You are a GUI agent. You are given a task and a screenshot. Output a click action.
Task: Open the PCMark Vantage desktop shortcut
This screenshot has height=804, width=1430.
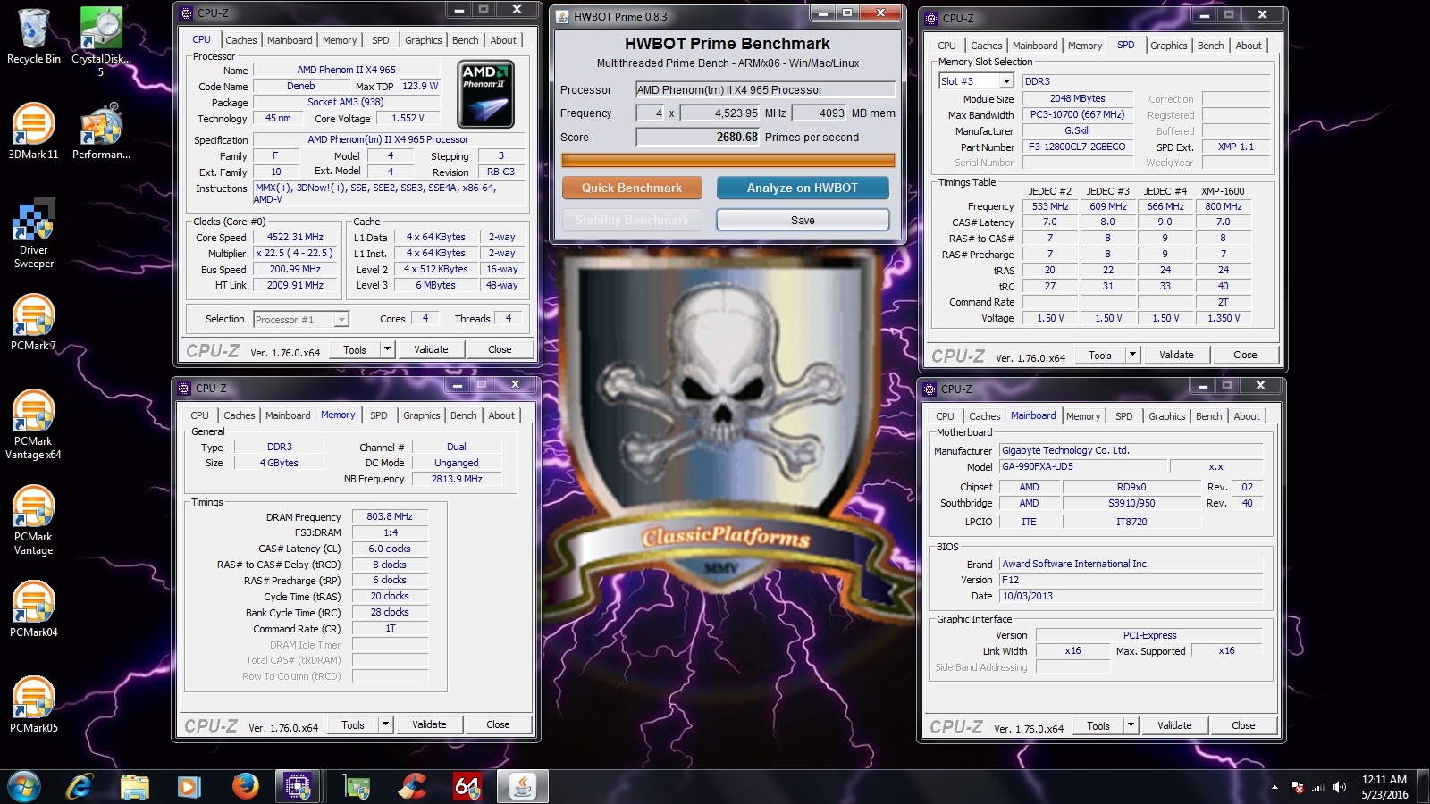click(x=33, y=521)
